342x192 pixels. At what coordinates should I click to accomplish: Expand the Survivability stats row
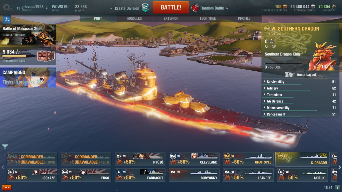tap(300, 82)
